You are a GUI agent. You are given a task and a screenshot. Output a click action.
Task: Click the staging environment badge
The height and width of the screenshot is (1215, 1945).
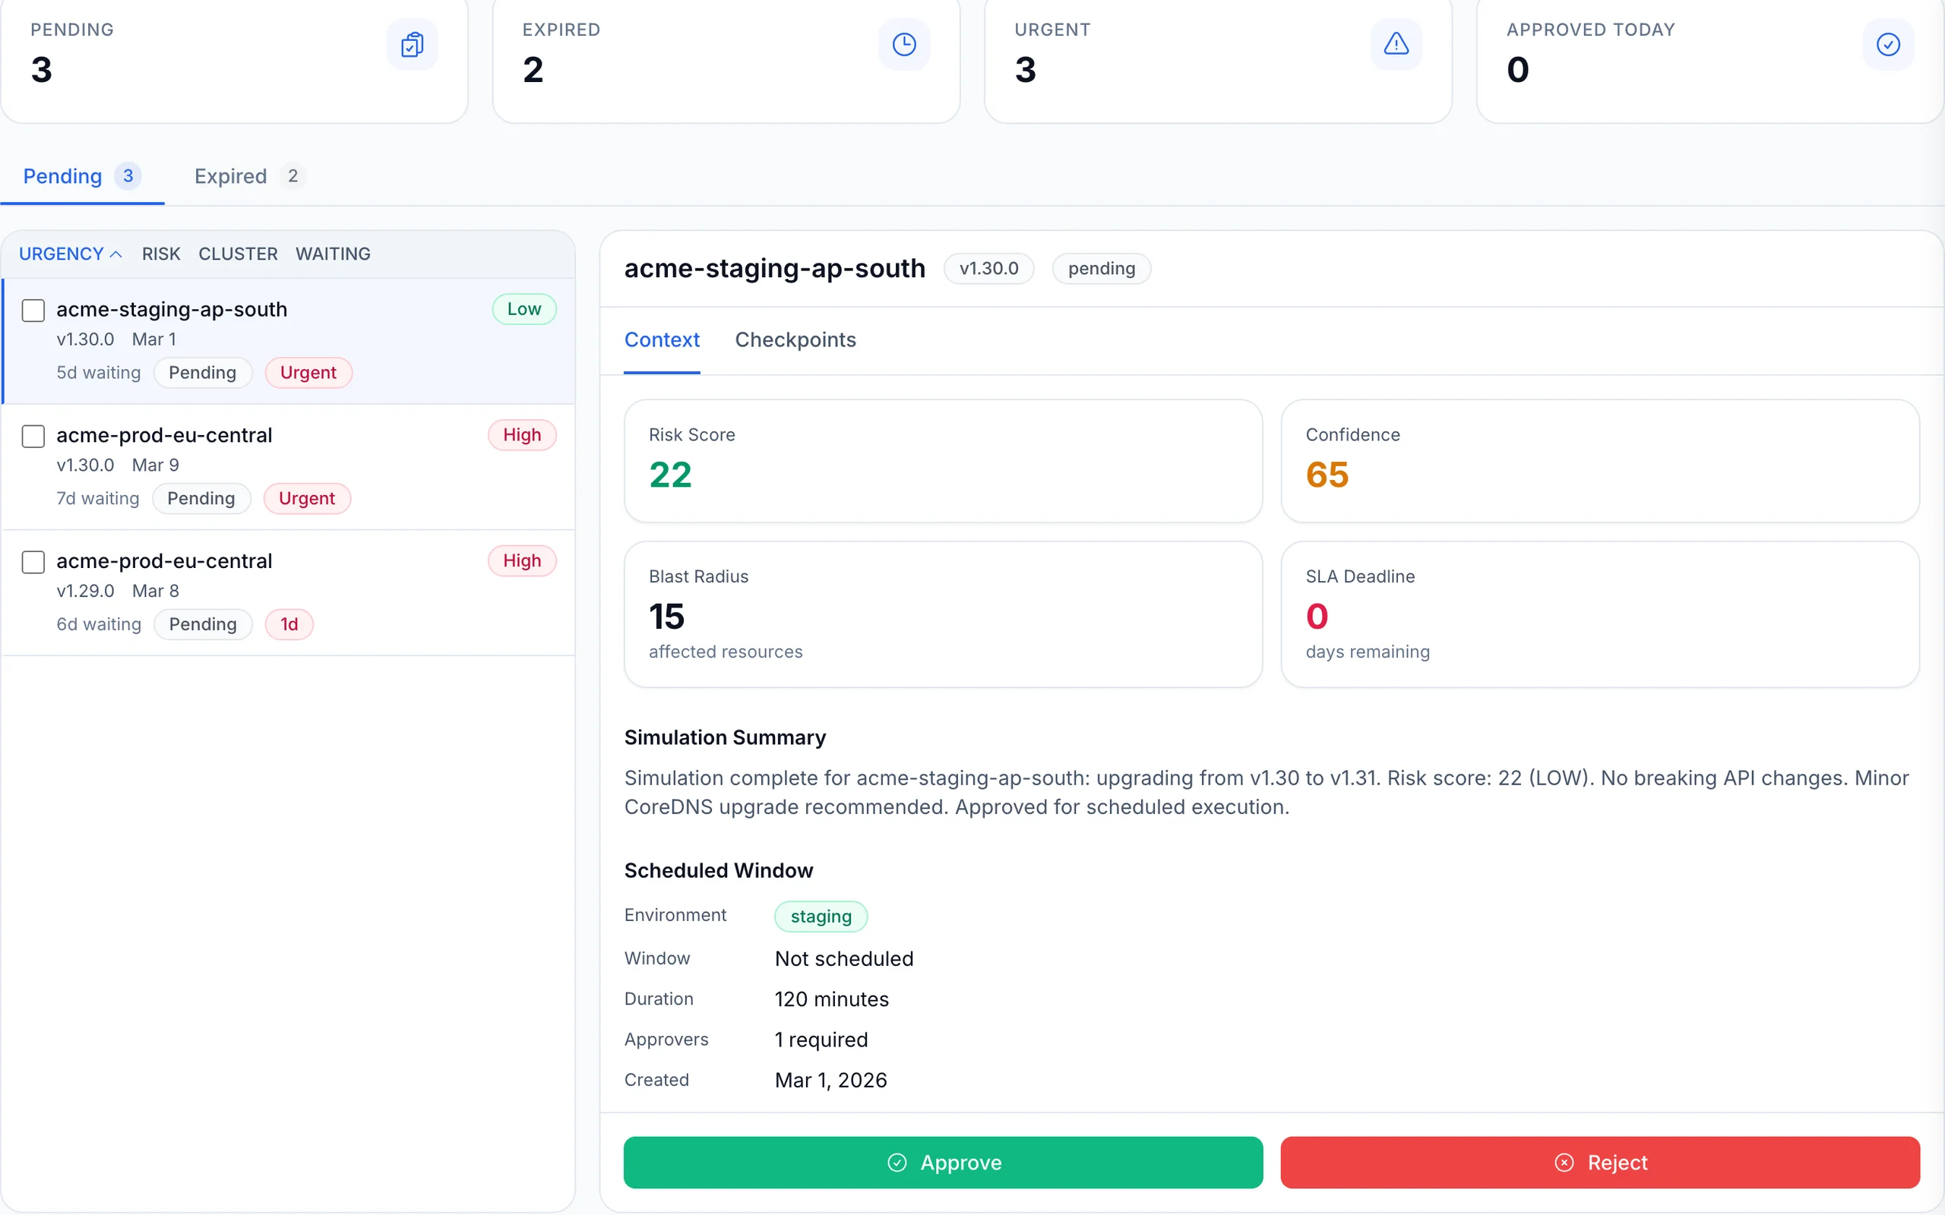(820, 916)
